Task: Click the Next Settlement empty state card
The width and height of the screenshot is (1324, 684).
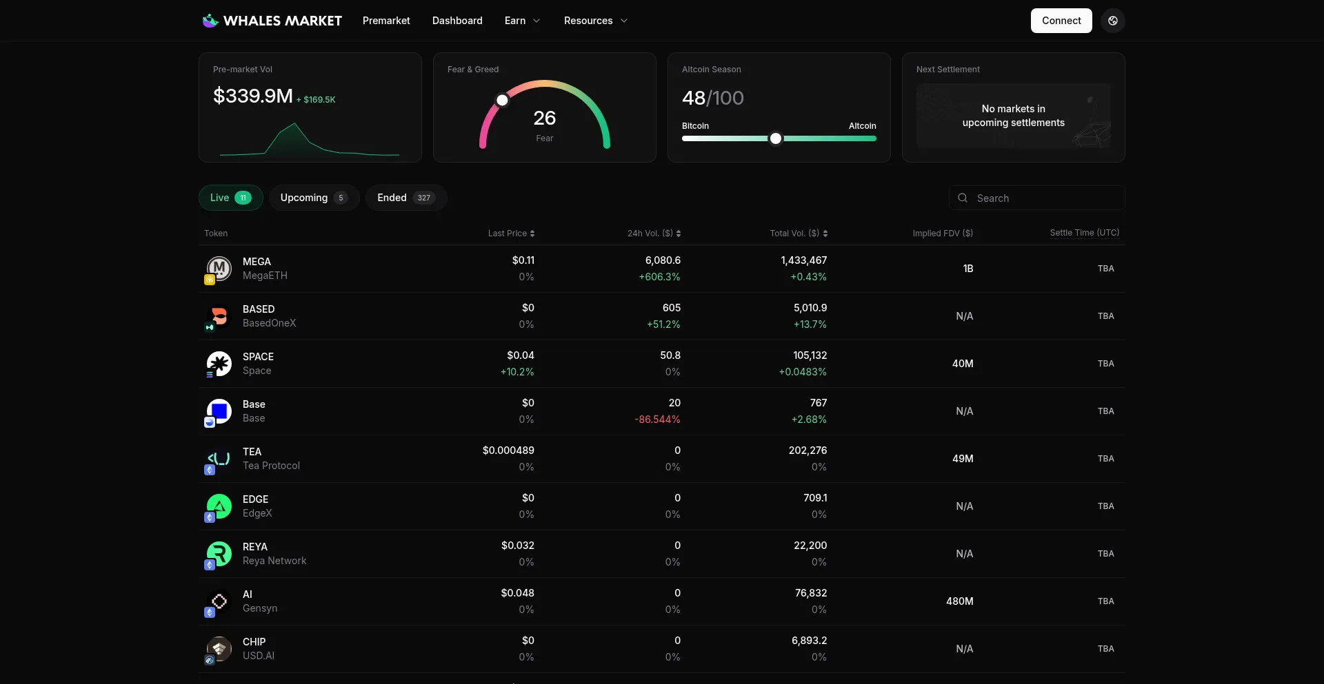Action: 1014,116
